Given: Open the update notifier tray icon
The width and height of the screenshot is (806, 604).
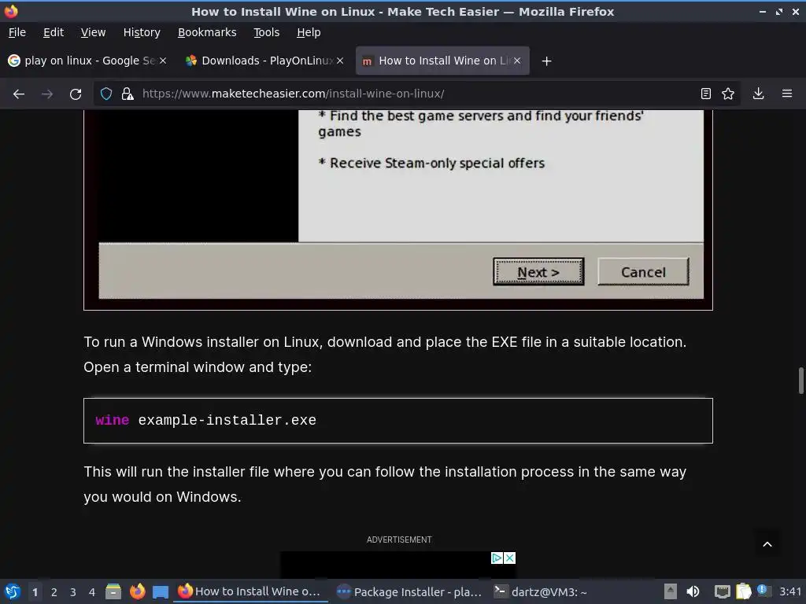Looking at the screenshot, I should click(x=763, y=591).
